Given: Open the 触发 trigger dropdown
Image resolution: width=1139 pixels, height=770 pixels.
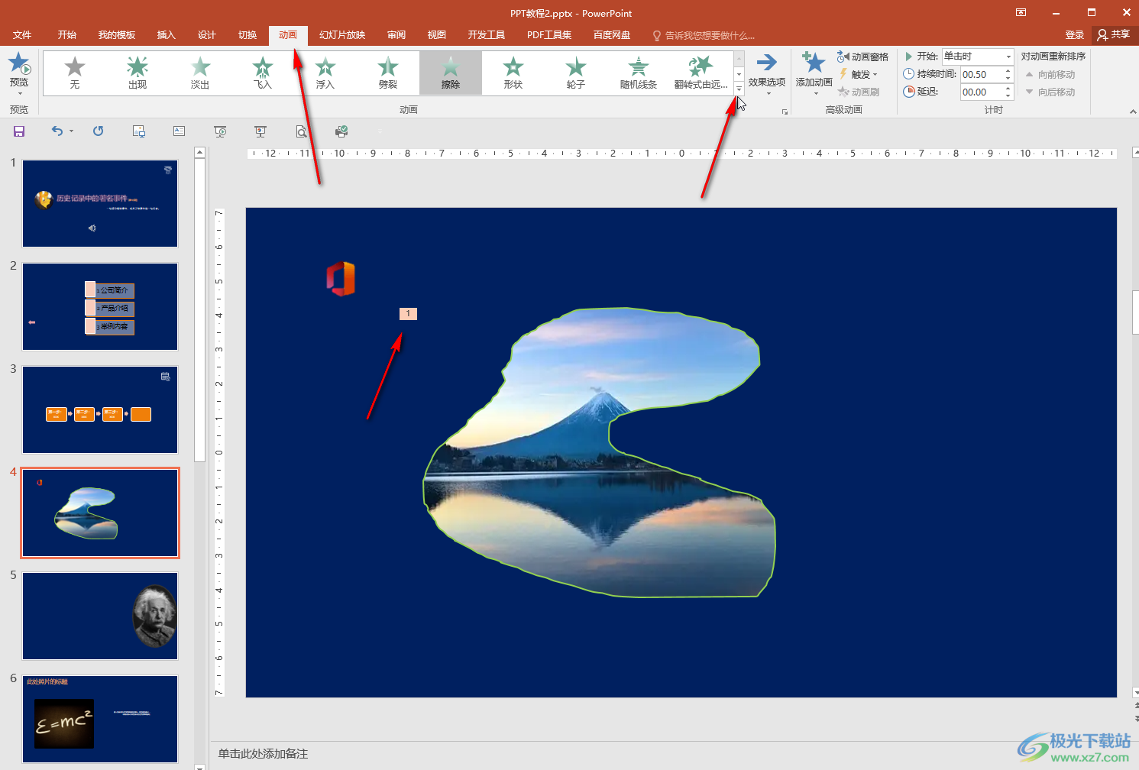Looking at the screenshot, I should pos(859,74).
